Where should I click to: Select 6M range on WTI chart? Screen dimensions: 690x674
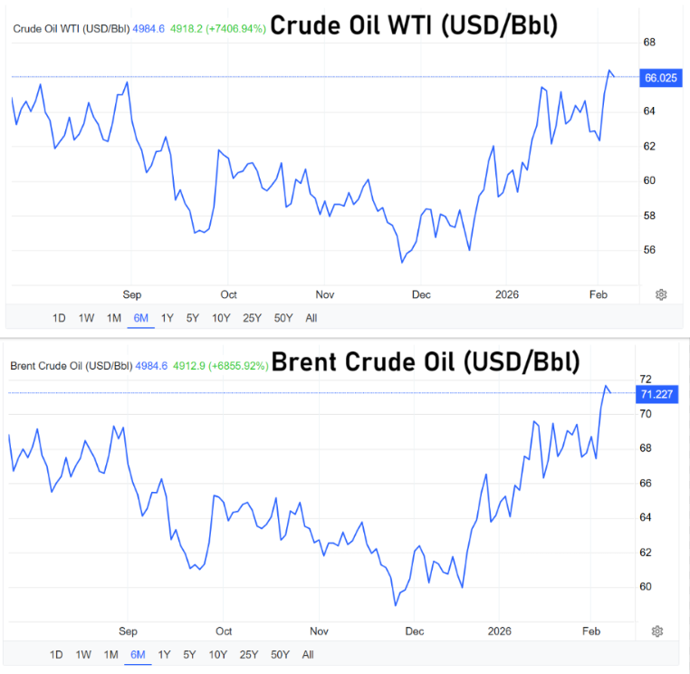tap(140, 318)
